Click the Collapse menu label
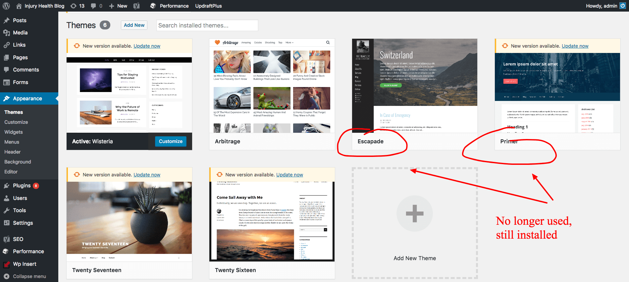Image resolution: width=629 pixels, height=282 pixels. coord(29,276)
